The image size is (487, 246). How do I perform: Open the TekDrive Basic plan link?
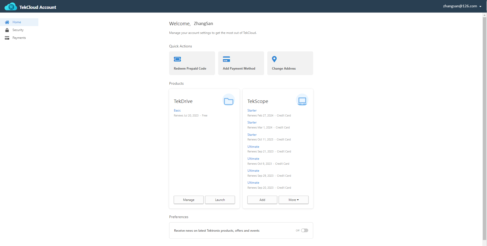coord(177,110)
